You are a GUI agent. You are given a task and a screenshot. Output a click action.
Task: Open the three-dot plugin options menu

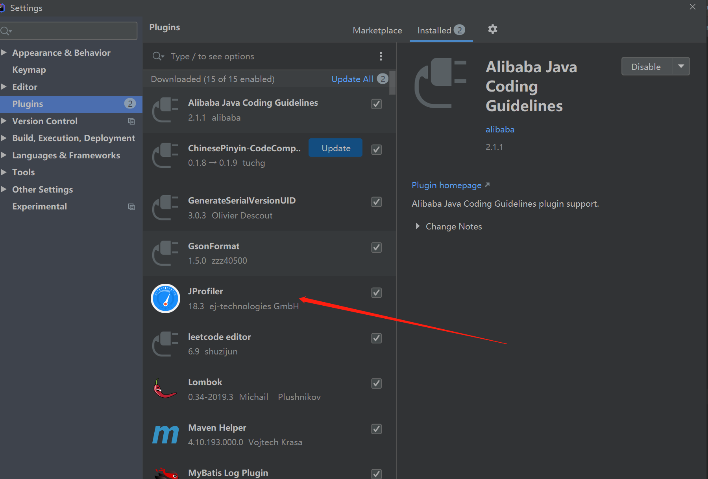[381, 56]
